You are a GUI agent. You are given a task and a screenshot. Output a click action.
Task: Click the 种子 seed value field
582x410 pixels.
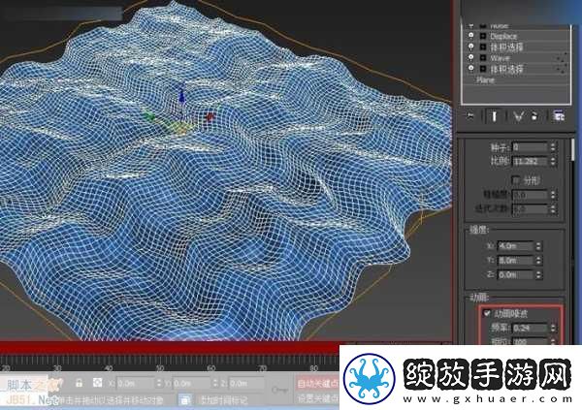pyautogui.click(x=530, y=147)
